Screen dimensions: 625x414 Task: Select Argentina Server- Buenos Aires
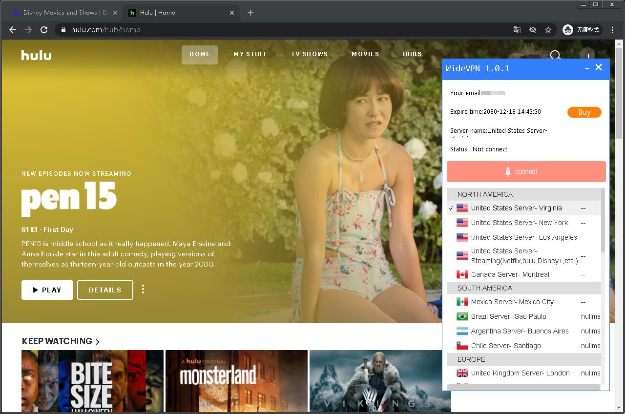click(x=524, y=331)
